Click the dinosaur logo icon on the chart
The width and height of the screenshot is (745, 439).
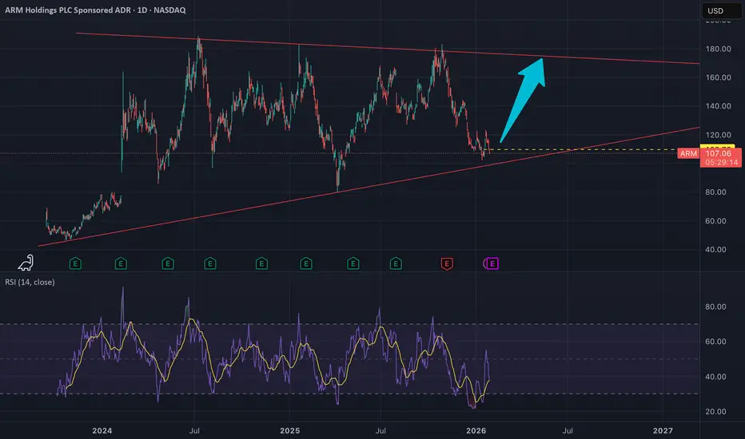click(26, 263)
